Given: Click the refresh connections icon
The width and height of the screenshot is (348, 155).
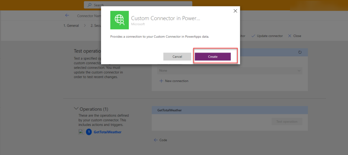Looking at the screenshot, I should point(300,52).
